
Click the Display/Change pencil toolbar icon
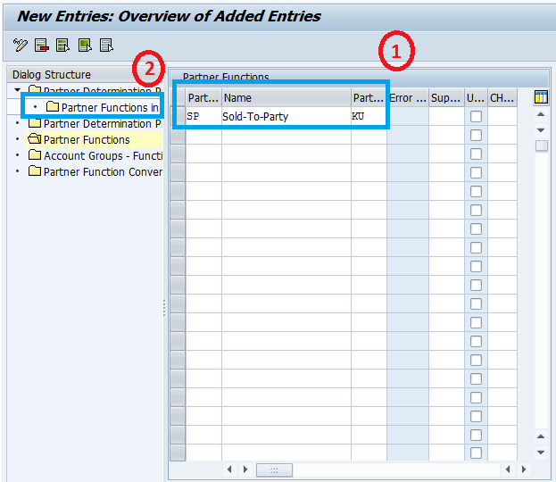coord(20,45)
